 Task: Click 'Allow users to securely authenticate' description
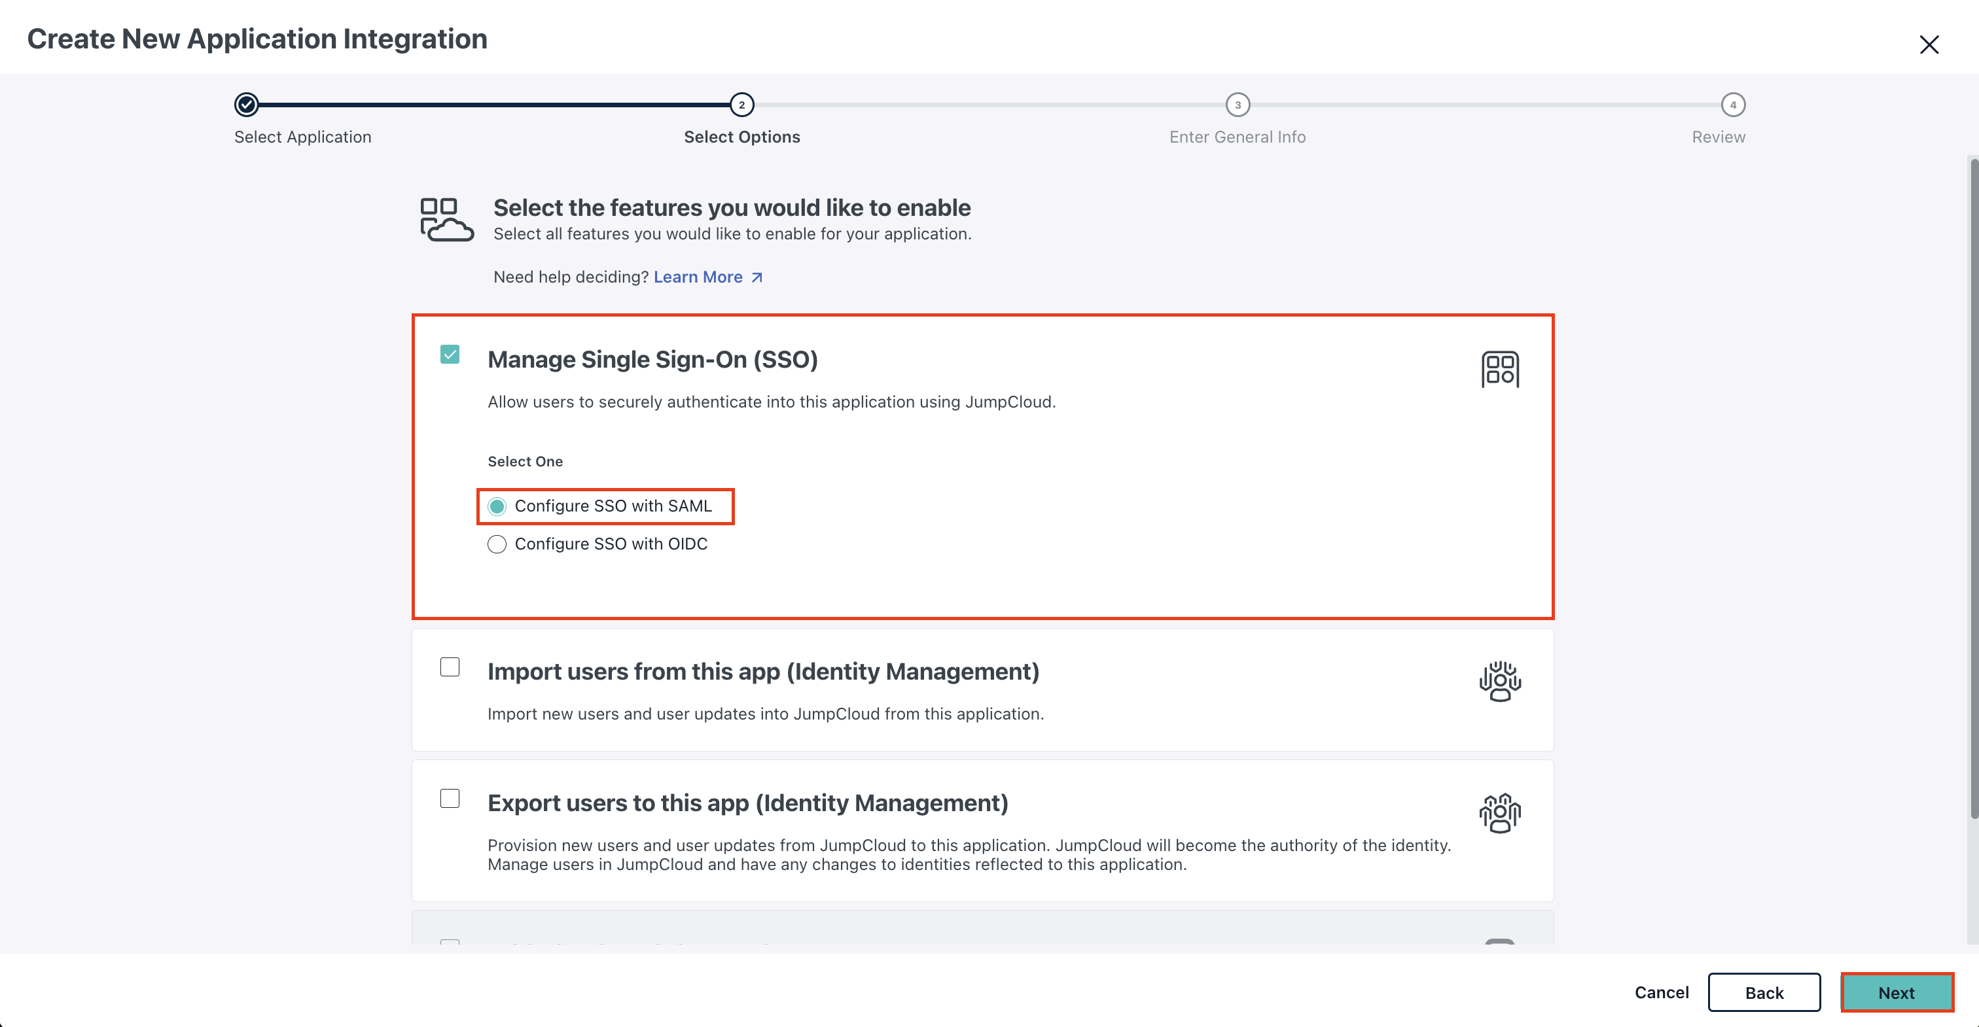pos(772,402)
